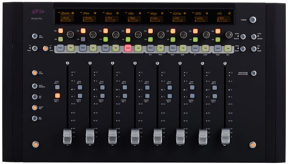Solo the vBass channel

(105, 48)
